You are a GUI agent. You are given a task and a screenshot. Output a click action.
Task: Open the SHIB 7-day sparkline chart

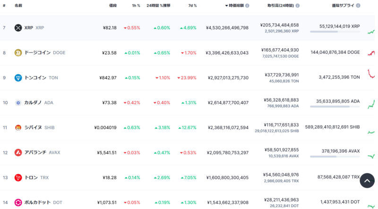click(x=371, y=132)
